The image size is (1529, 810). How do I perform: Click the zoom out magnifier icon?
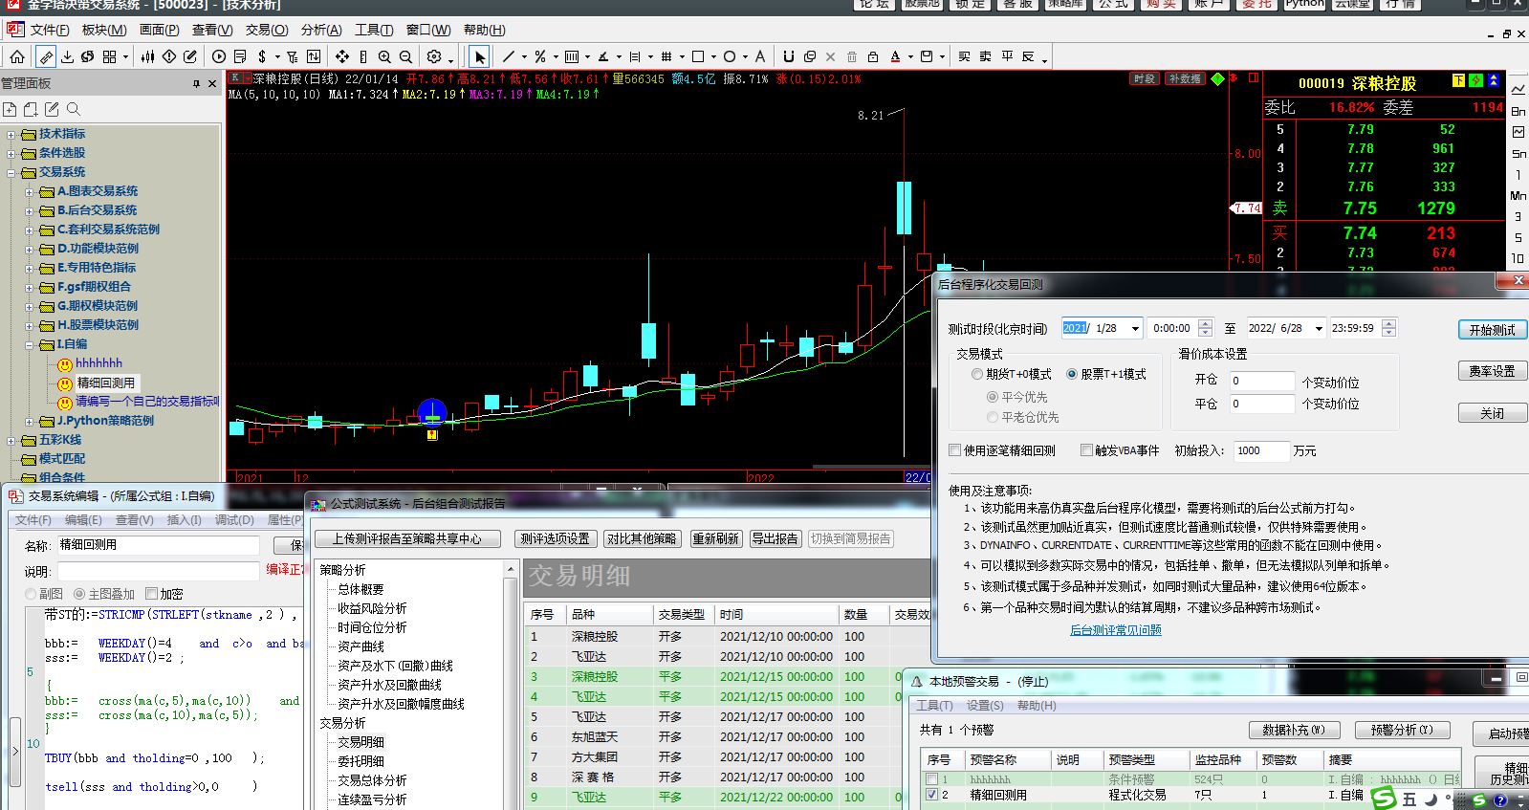(405, 56)
